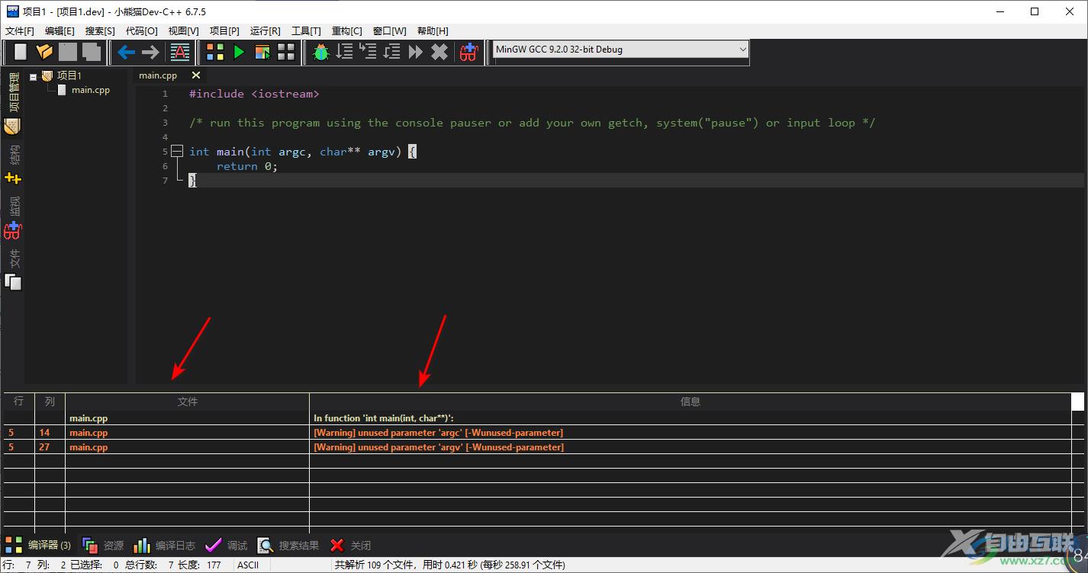Open the 监视 side panel tab
1088x573 pixels.
click(x=13, y=217)
